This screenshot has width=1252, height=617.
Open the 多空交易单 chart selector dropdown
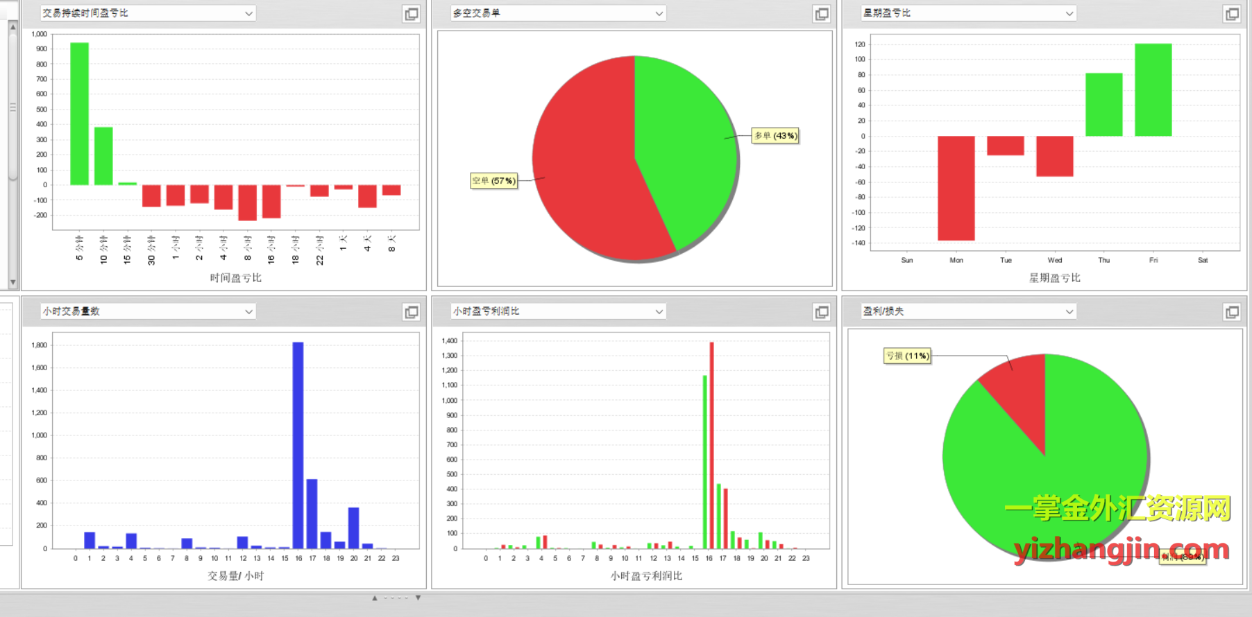click(659, 14)
